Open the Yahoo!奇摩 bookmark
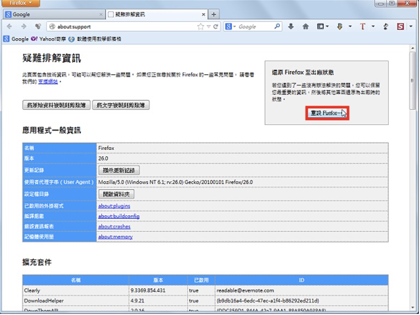 pyautogui.click(x=48, y=39)
